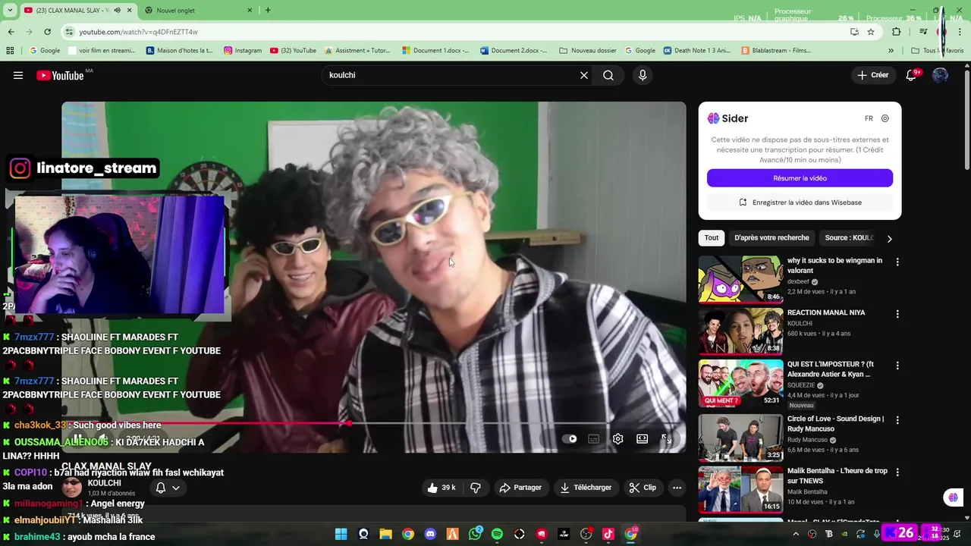Select the Source : KOUL chip
Screen dimensions: 971x546
pyautogui.click(x=849, y=238)
